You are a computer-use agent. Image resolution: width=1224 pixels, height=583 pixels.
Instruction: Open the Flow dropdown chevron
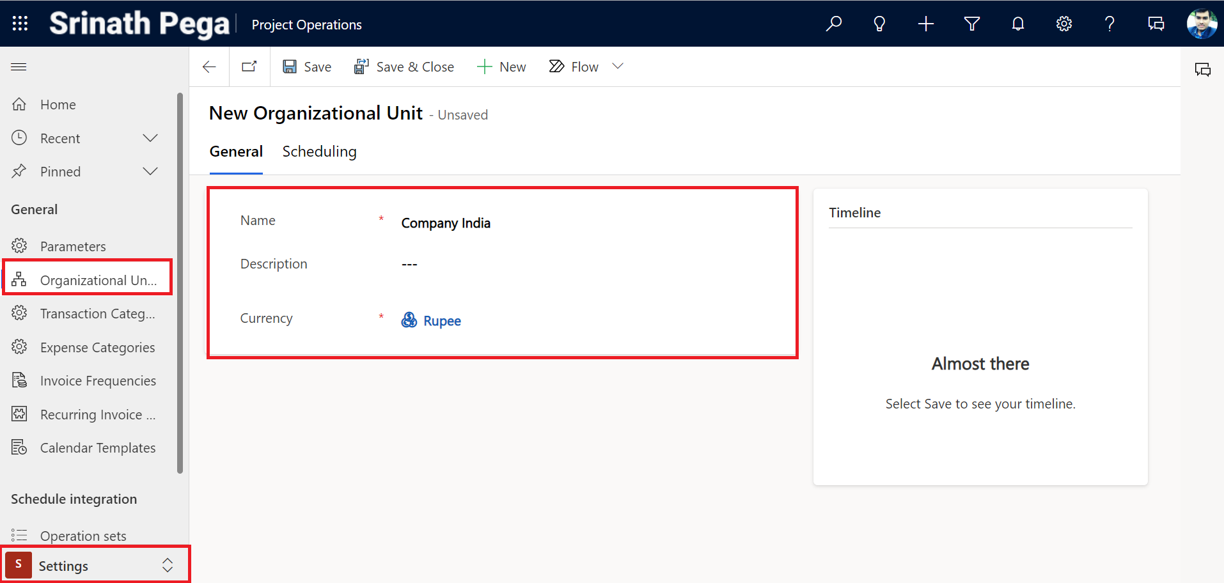coord(617,66)
